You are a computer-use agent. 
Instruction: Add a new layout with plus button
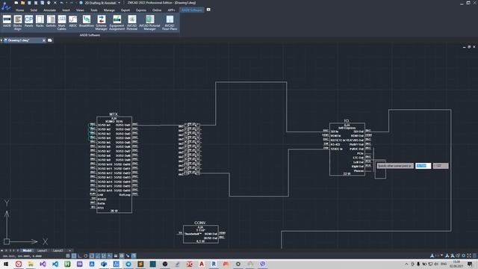click(69, 251)
